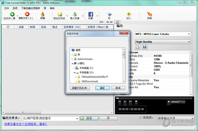The height and width of the screenshot is (131, 198).
Task: Open the 文件 menu
Action: [7, 8]
